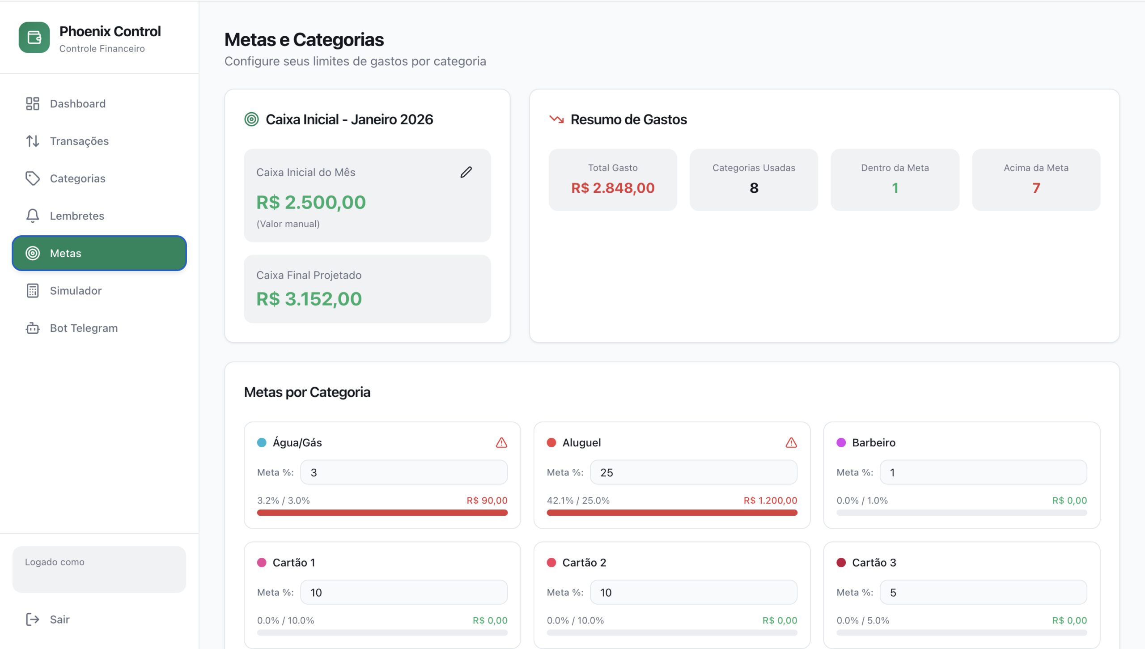Click the Bot Telegram robot icon
Viewport: 1145px width, 649px height.
[33, 328]
